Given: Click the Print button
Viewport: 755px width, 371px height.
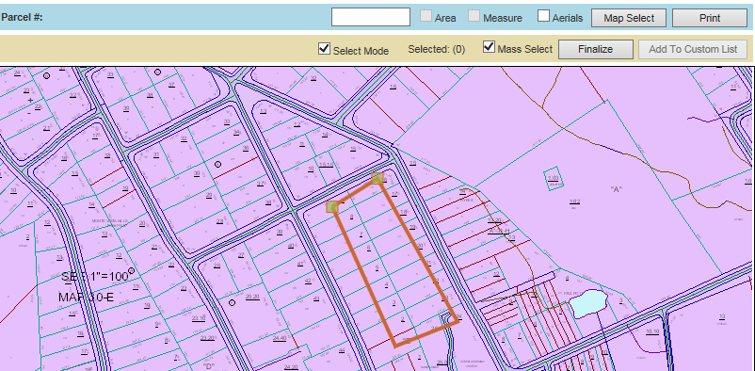Looking at the screenshot, I should click(710, 18).
